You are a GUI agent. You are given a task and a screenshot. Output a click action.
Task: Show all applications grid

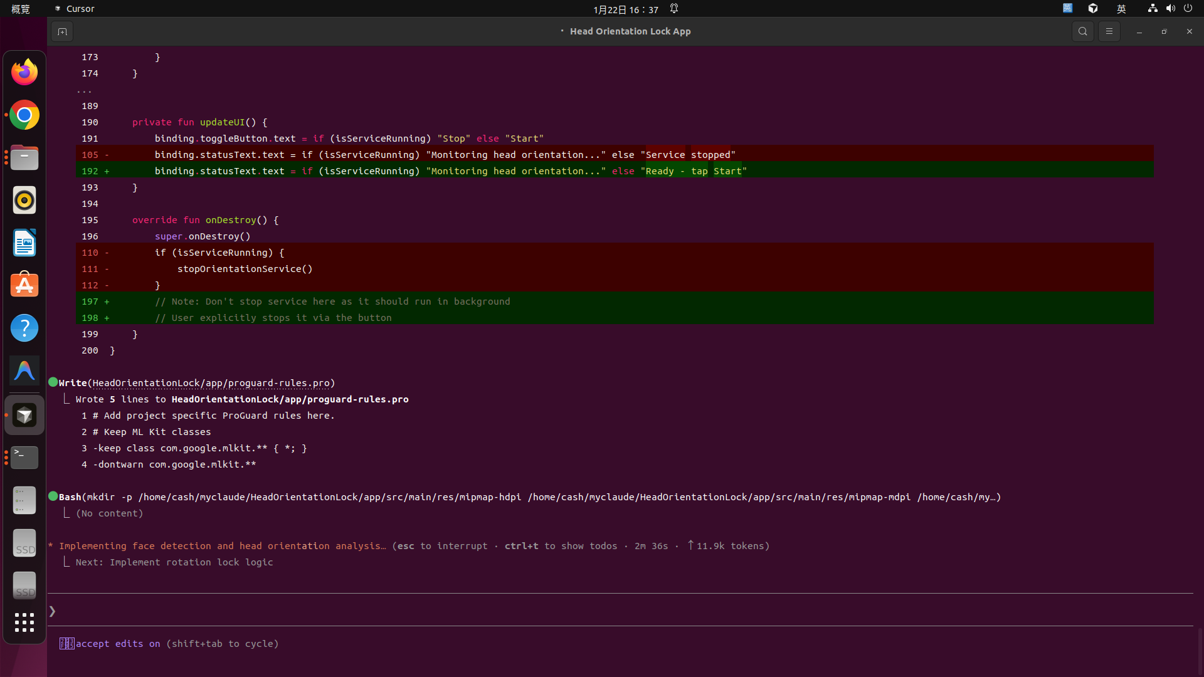24,622
